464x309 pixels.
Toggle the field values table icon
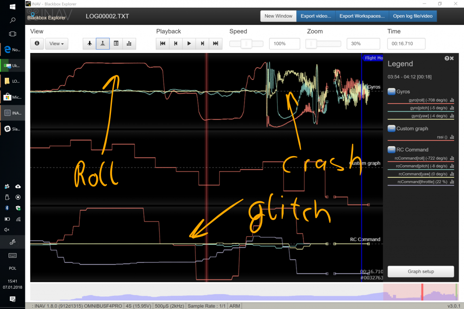[116, 43]
